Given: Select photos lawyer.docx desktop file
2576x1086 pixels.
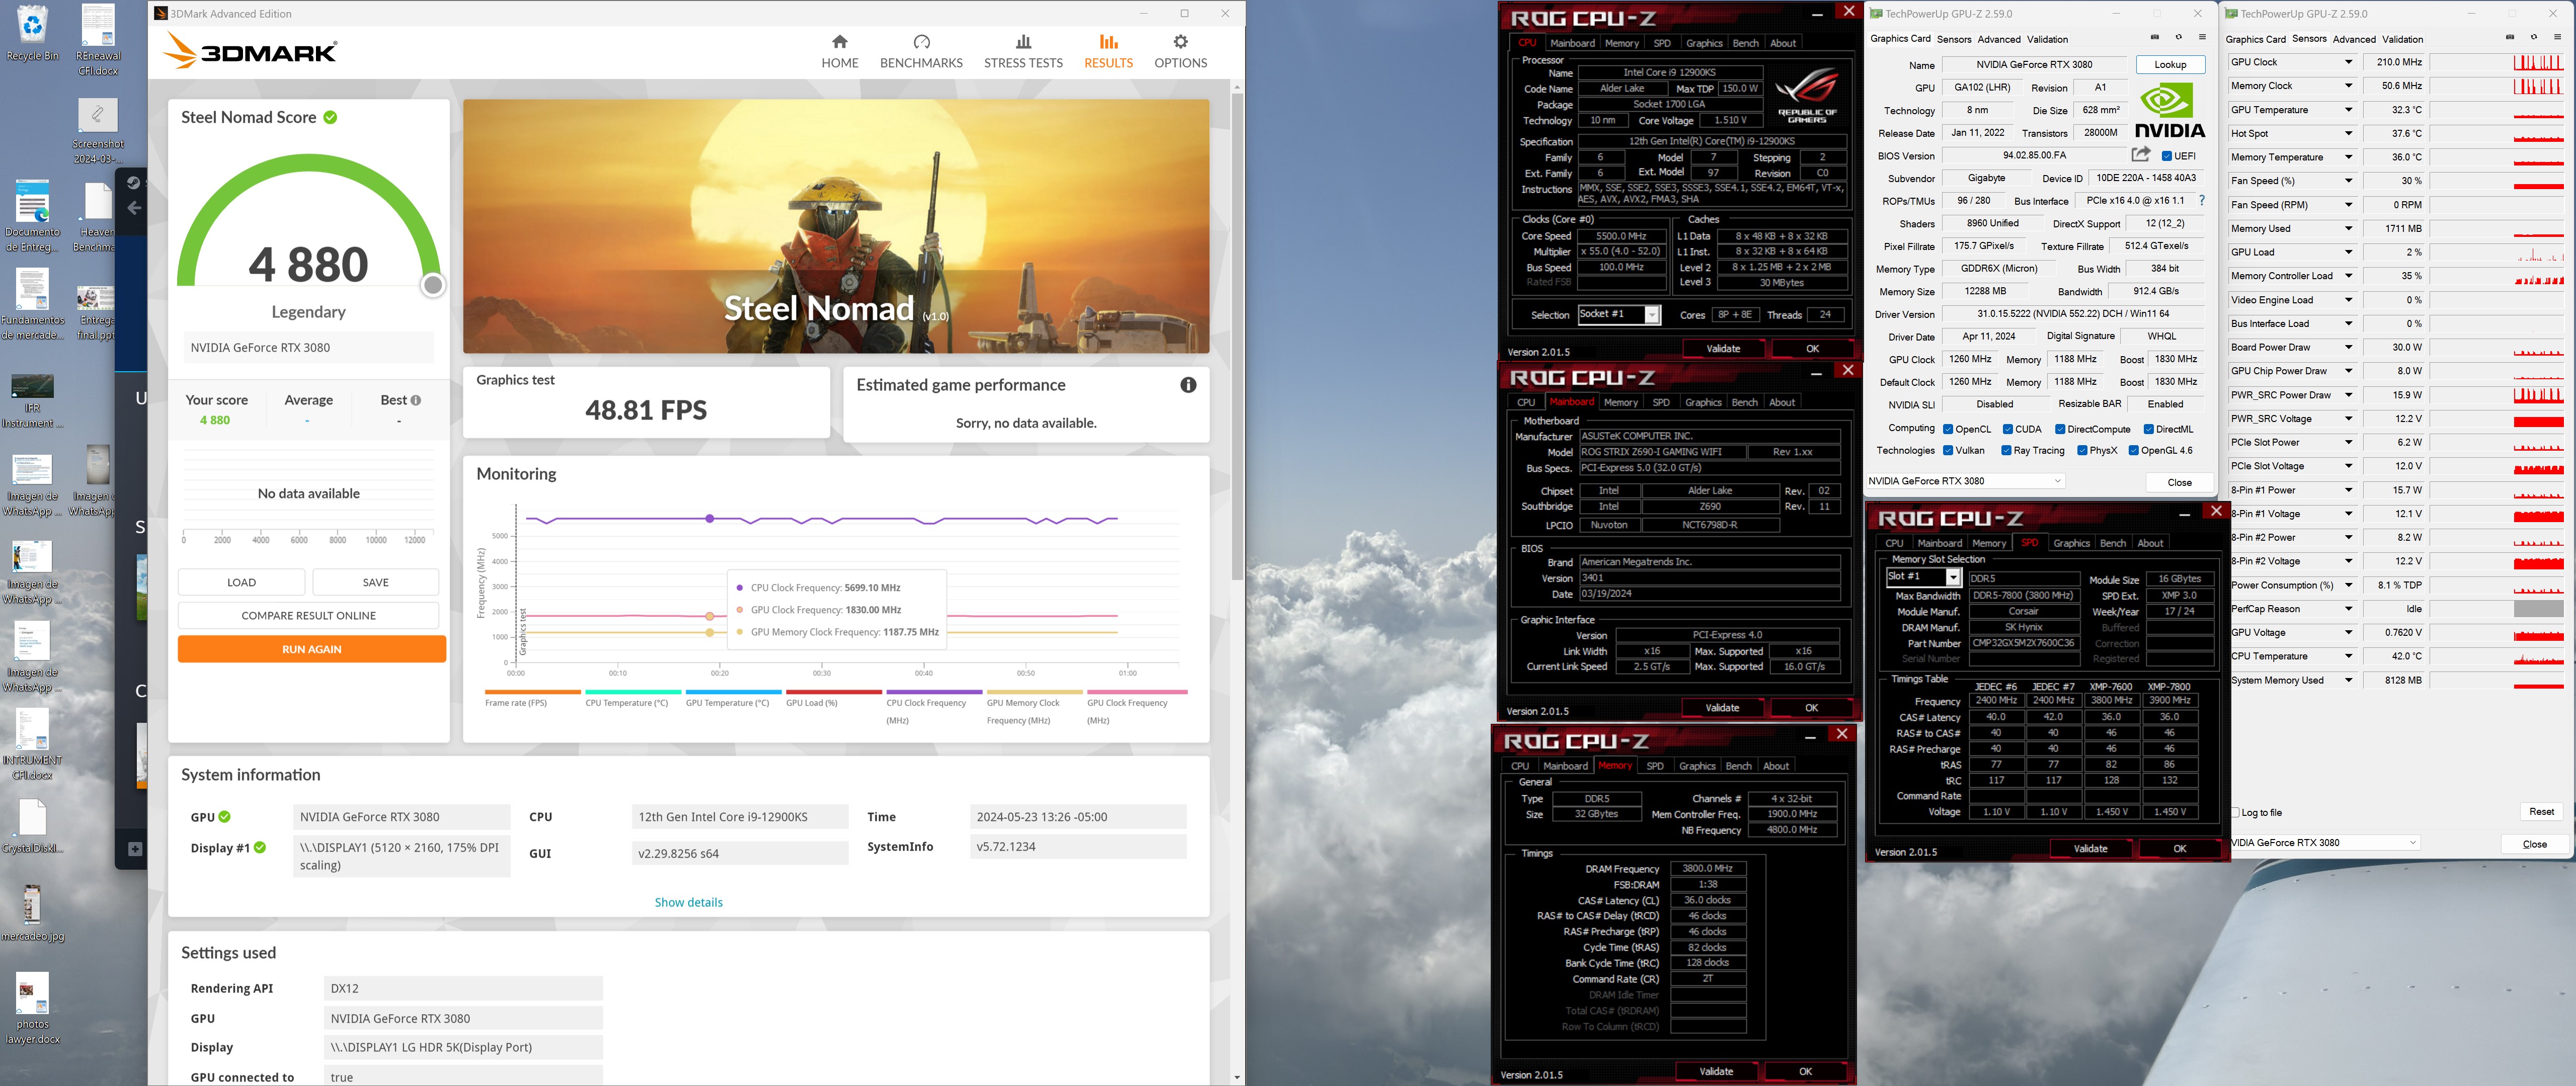Looking at the screenshot, I should pos(32,1009).
